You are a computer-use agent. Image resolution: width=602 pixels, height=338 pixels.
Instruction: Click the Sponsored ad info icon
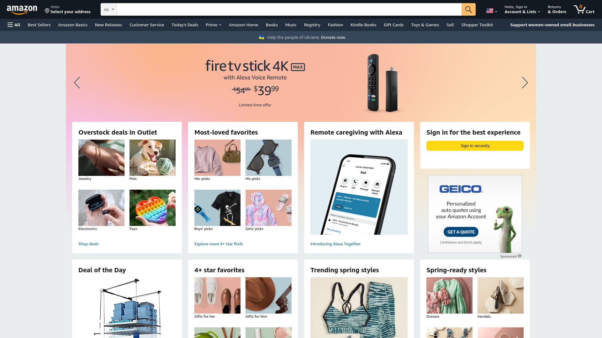(x=520, y=256)
